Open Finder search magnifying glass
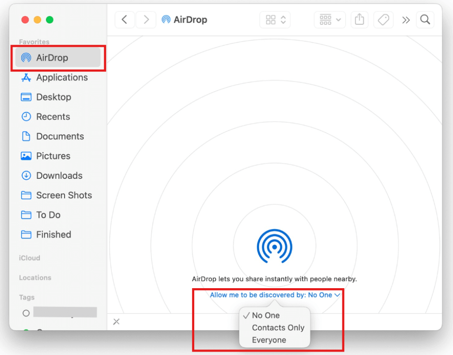453x355 pixels. click(425, 19)
